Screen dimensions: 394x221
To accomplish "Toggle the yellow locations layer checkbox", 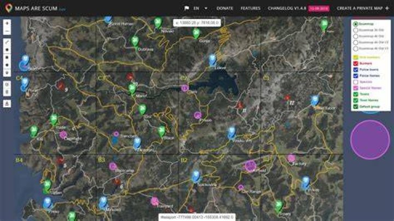I will 356,57.
